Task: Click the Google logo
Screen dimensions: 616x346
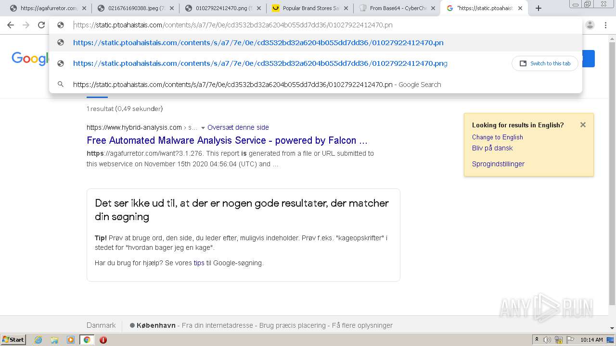Action: pos(30,59)
